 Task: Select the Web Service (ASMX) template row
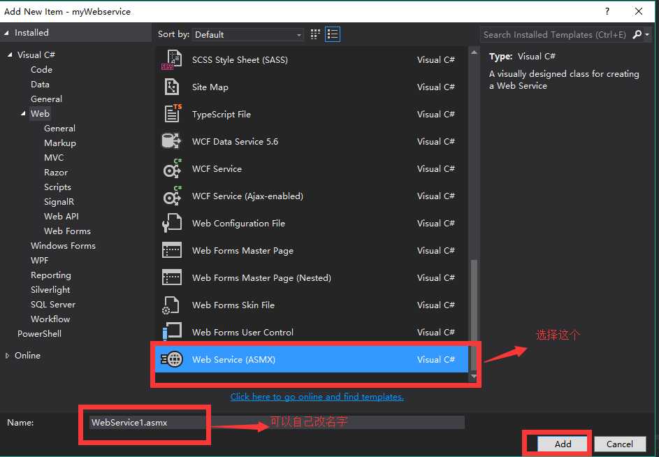click(312, 359)
